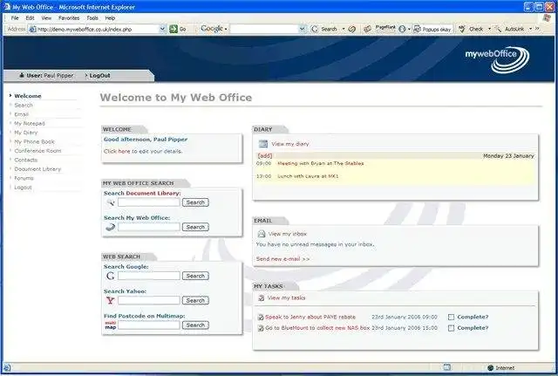
Task: Open the View menu
Action: pos(46,17)
